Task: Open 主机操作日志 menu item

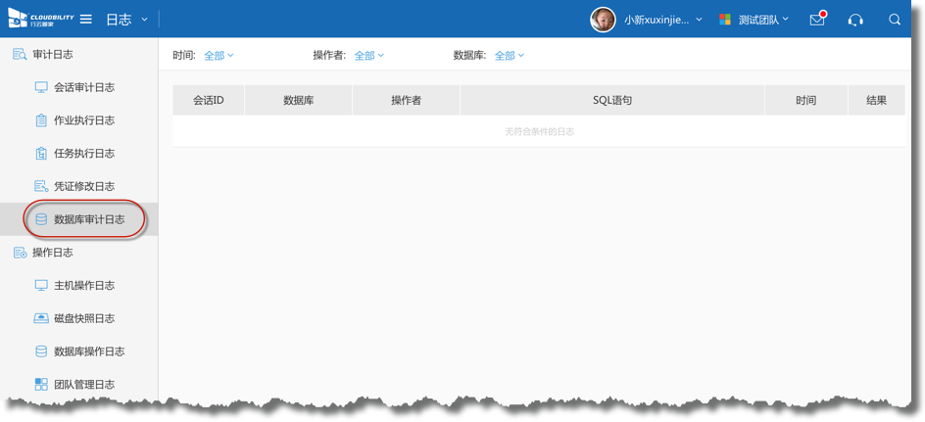Action: (x=84, y=285)
